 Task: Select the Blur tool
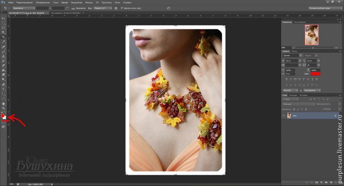(x=3, y=75)
